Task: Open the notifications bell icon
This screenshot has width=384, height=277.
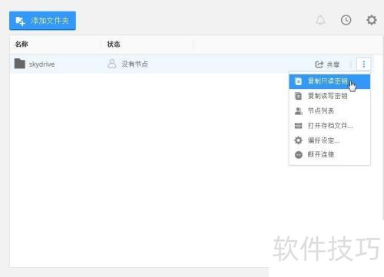Action: pos(320,20)
